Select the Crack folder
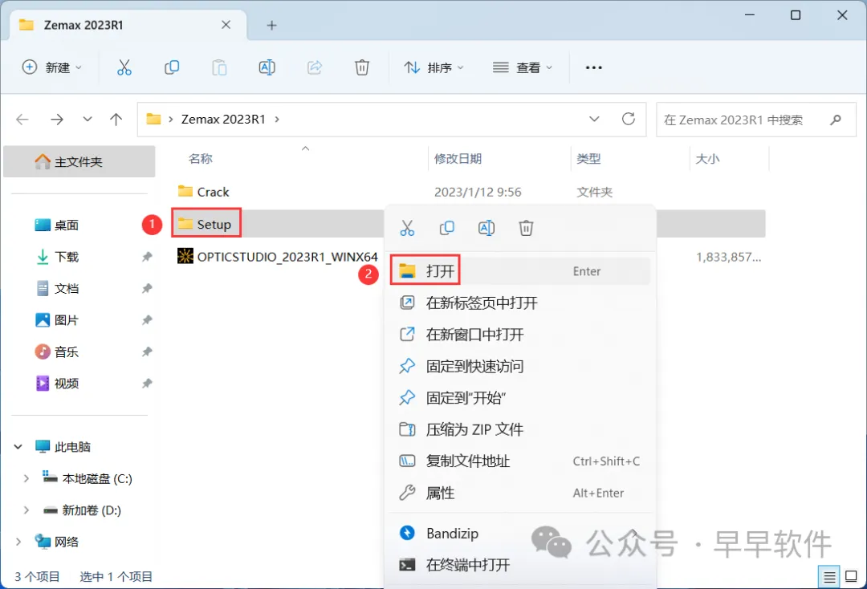The width and height of the screenshot is (867, 589). coord(203,192)
